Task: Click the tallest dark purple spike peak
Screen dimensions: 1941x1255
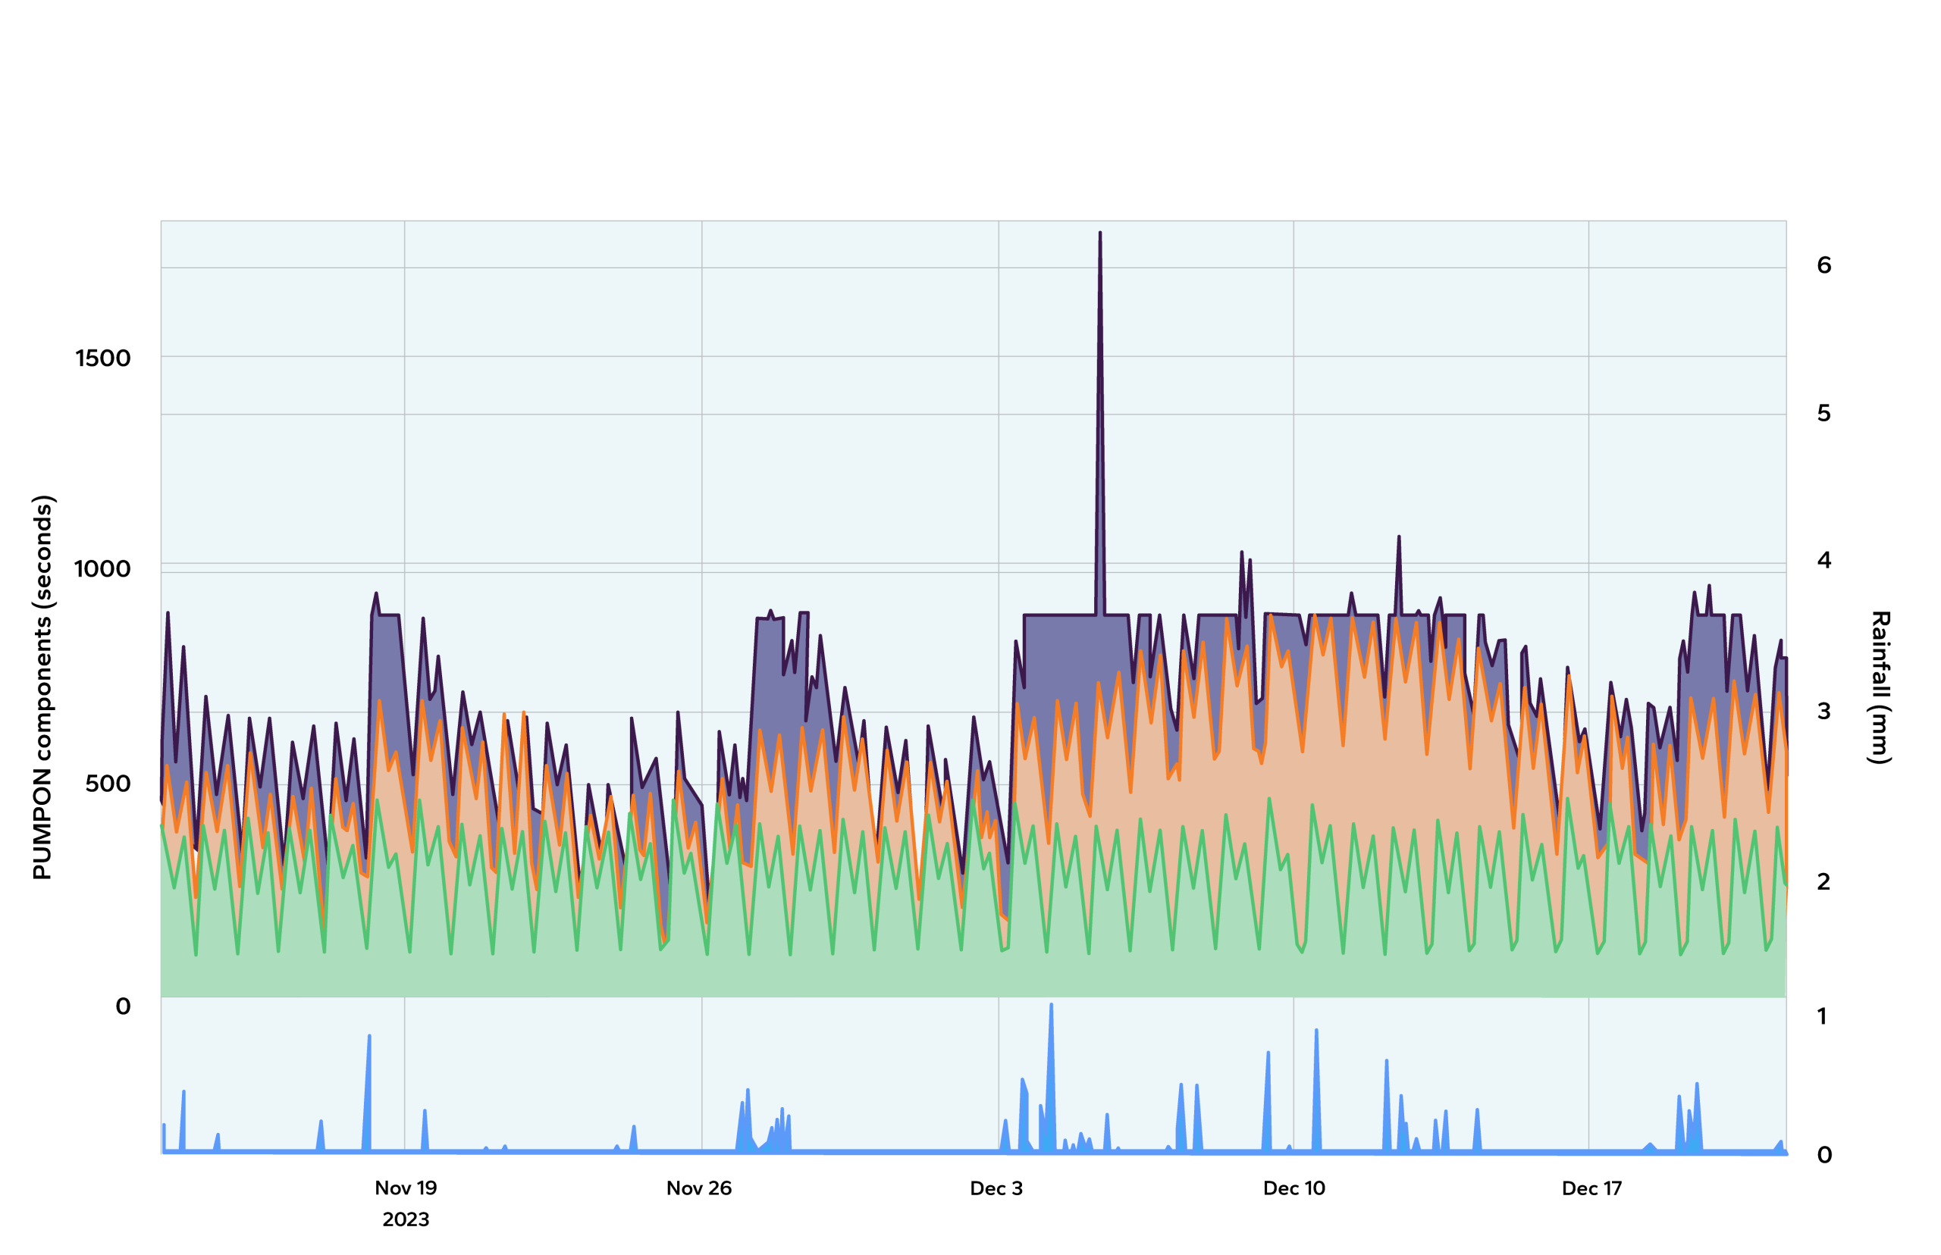Action: pyautogui.click(x=1099, y=236)
